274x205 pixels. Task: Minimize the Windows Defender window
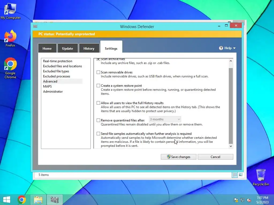[219, 26]
